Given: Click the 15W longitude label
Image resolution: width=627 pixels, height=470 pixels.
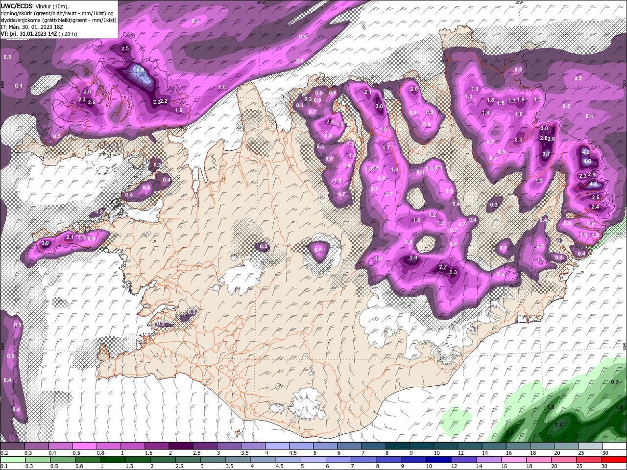Looking at the screenshot, I should tap(519, 2).
